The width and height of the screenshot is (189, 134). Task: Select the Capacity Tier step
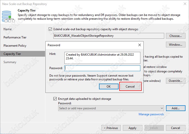[23, 54]
